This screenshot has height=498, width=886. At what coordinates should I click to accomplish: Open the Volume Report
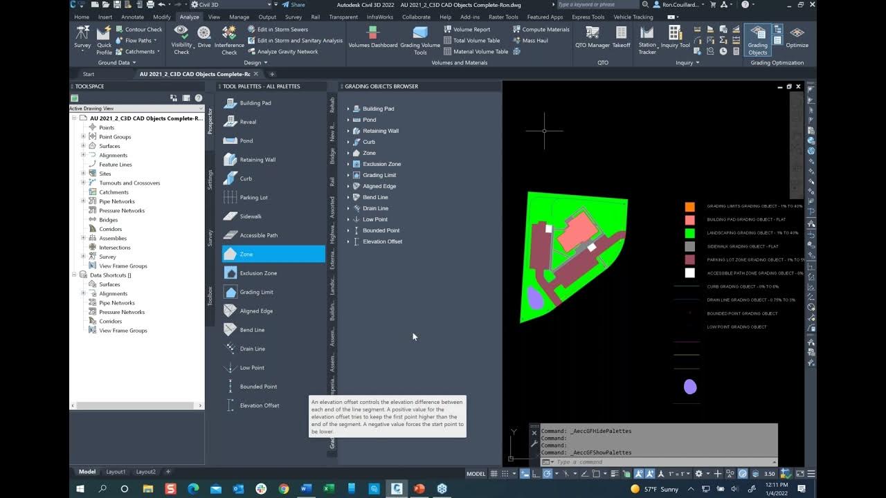tap(467, 30)
